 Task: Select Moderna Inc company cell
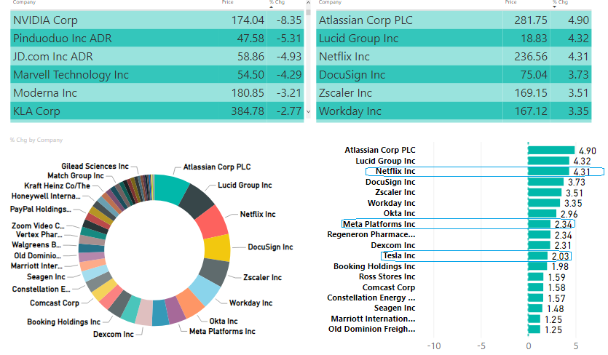coord(45,93)
